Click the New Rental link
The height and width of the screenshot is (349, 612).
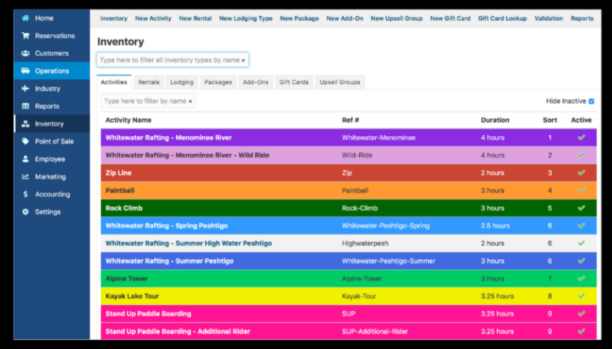point(195,19)
